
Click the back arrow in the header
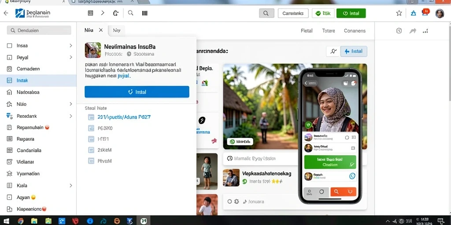coord(6,13)
